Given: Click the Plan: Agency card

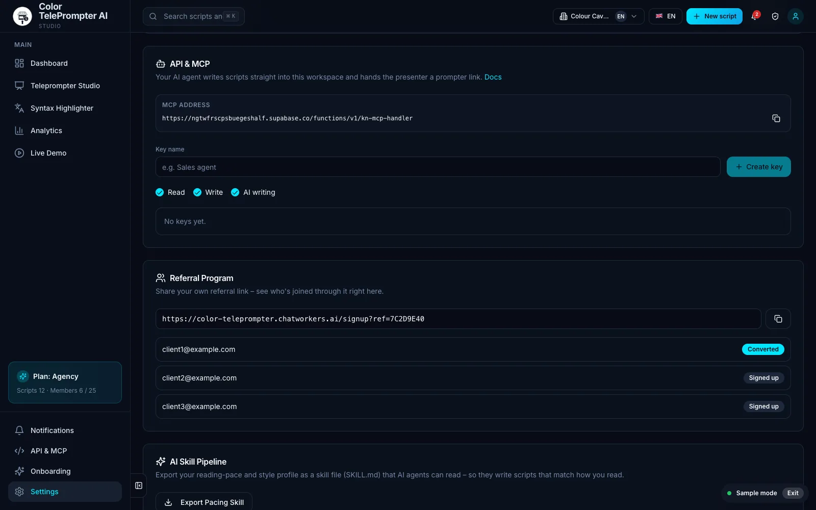Looking at the screenshot, I should pos(65,382).
